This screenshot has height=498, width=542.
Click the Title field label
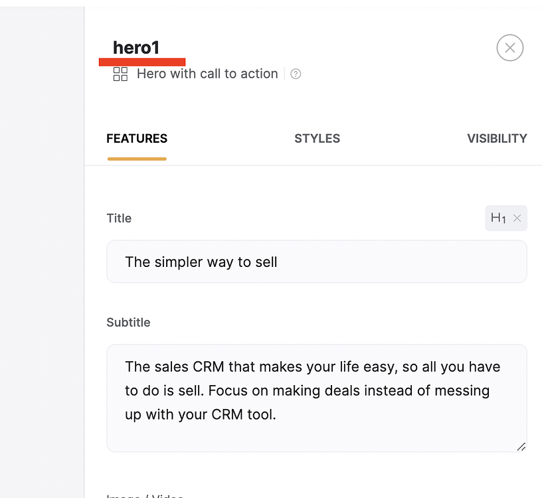(119, 218)
